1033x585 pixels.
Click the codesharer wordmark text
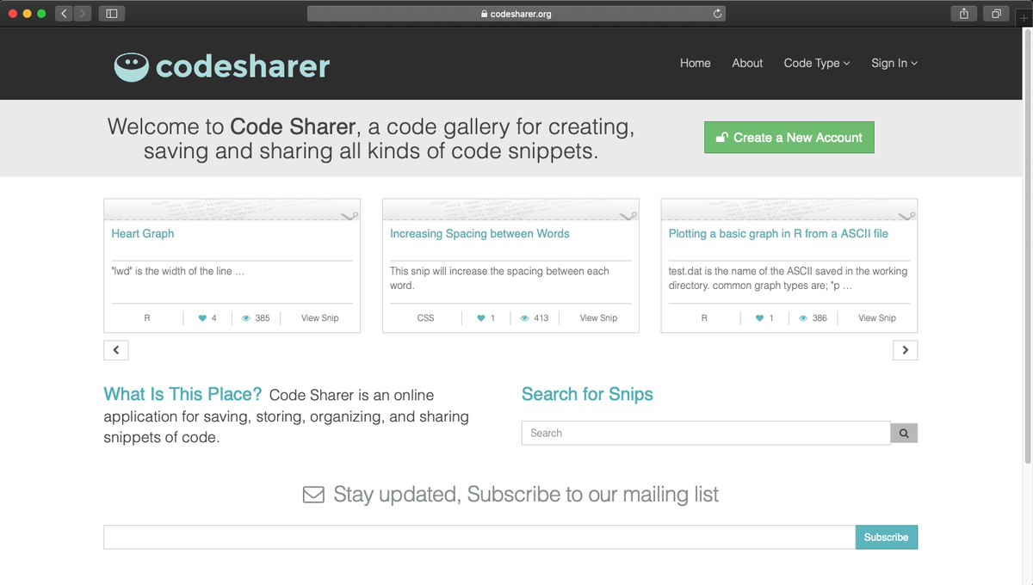[243, 66]
